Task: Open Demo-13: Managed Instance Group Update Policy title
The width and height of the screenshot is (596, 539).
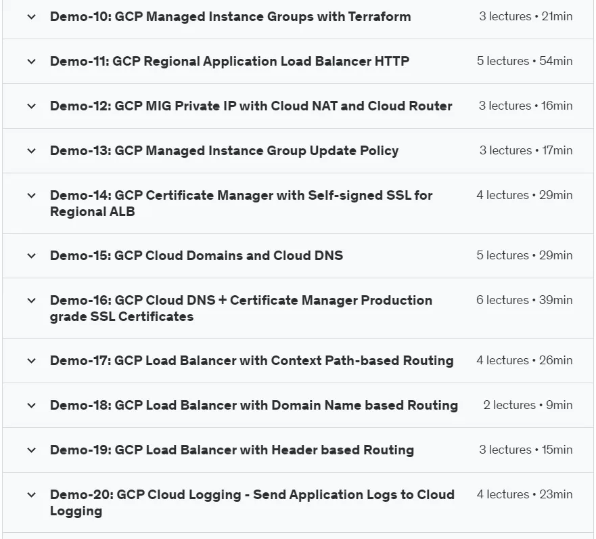Action: [224, 150]
